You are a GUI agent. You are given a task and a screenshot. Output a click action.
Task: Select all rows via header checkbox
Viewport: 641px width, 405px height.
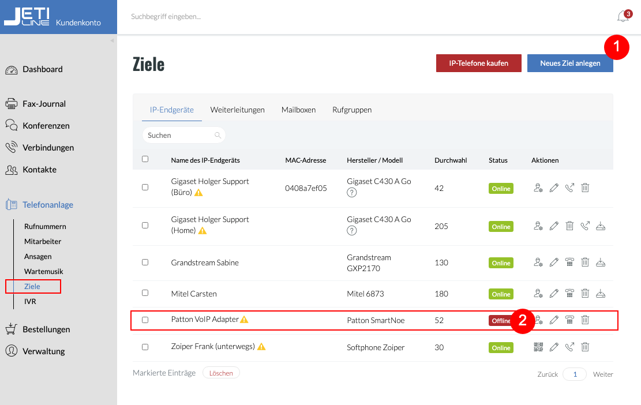[x=145, y=159]
